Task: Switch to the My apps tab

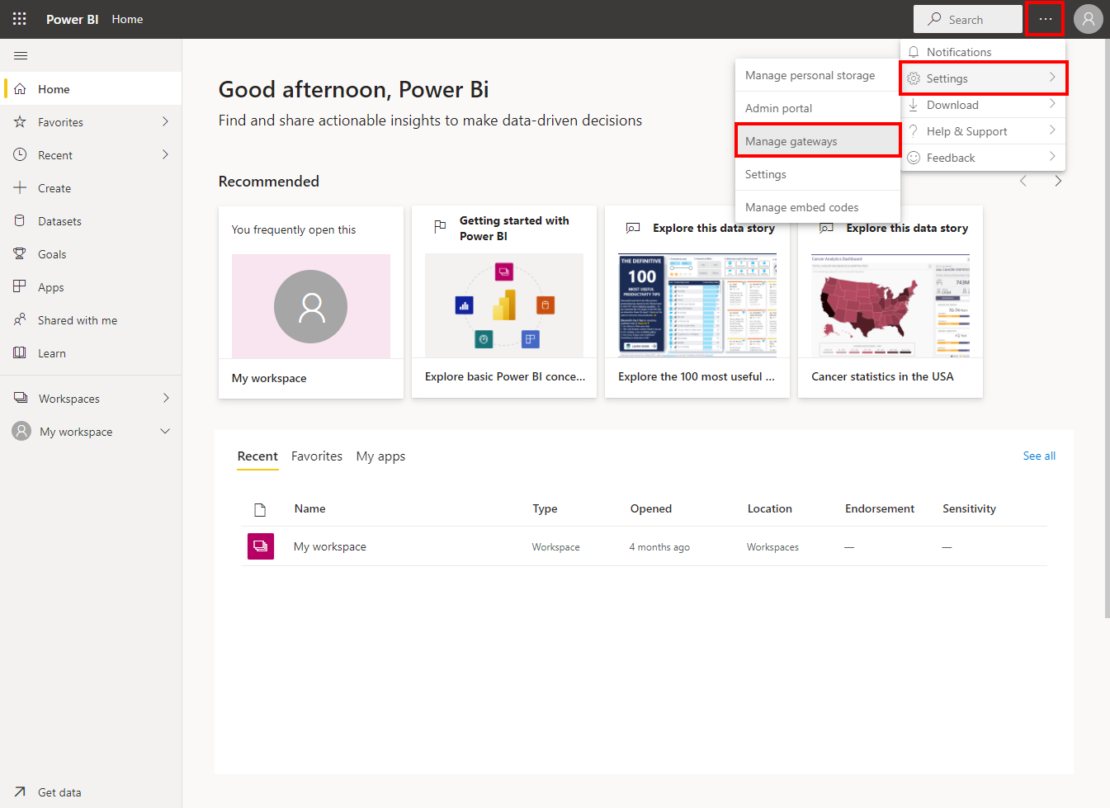Action: coord(380,456)
